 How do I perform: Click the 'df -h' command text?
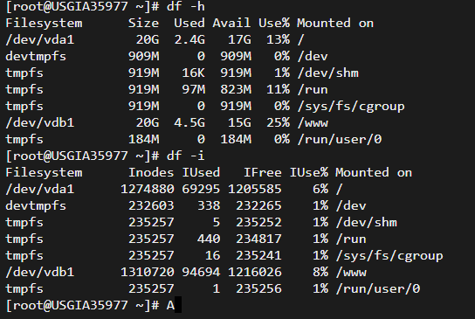click(186, 6)
